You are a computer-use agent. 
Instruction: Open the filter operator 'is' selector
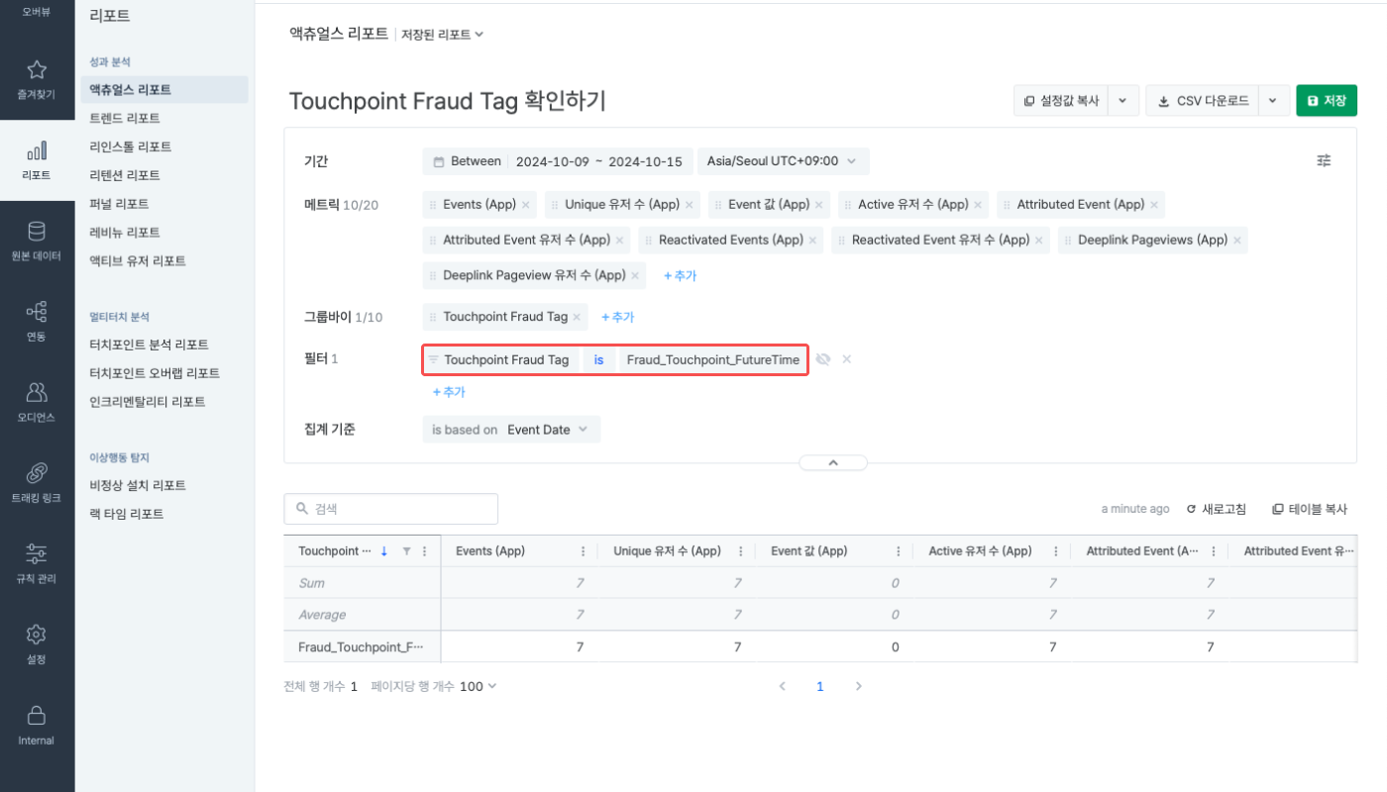pyautogui.click(x=598, y=360)
